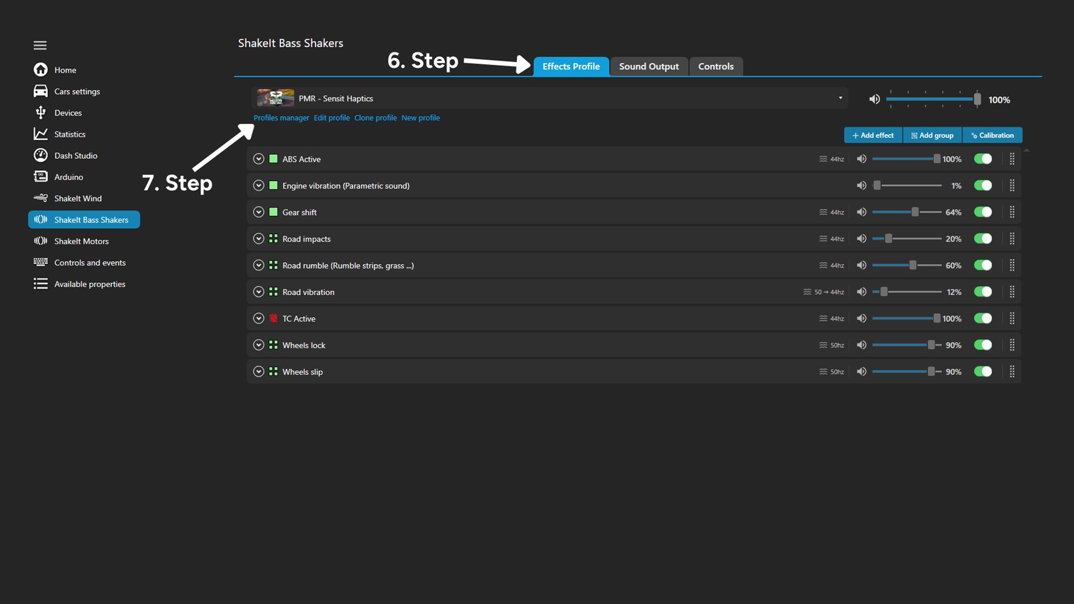Mute the ABS Active effect speaker
This screenshot has width=1074, height=604.
861,159
